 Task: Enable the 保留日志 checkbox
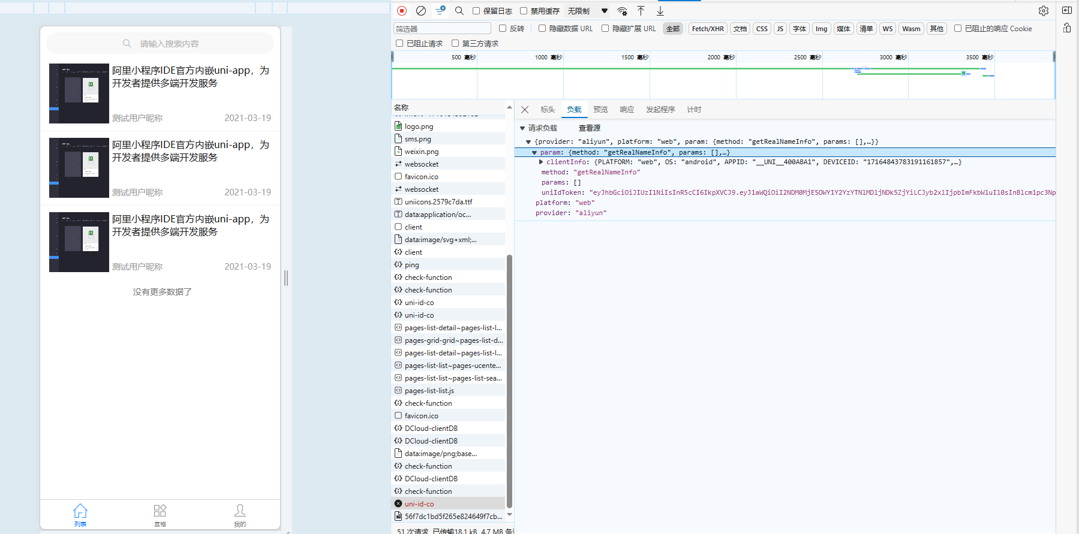(x=476, y=11)
